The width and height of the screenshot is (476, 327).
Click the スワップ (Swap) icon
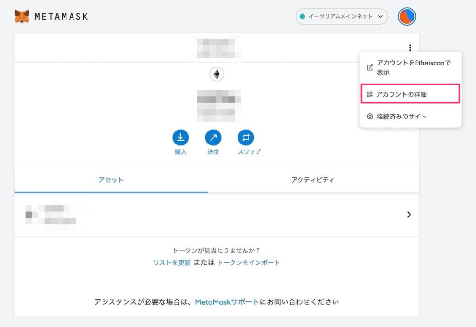246,137
